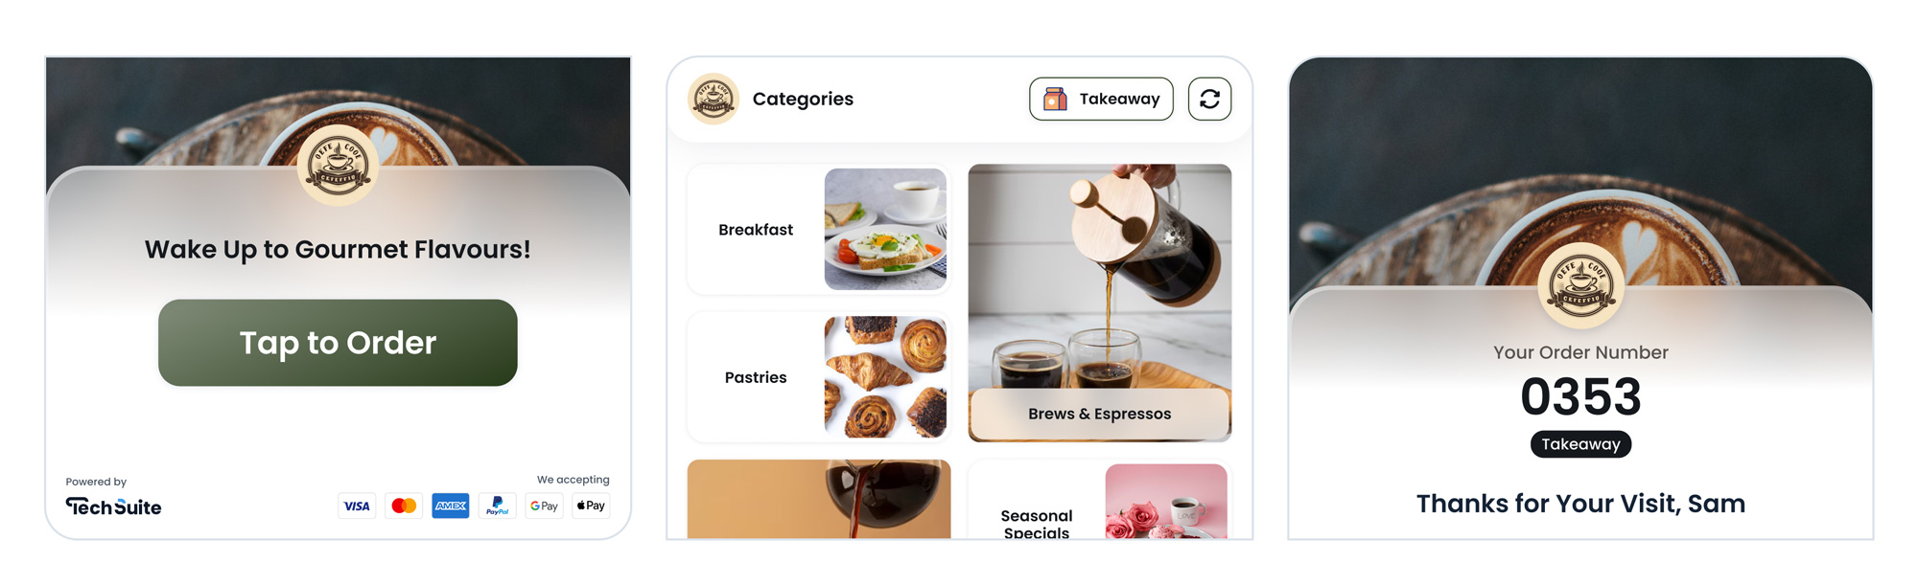Open the Seasonal Specials category
The width and height of the screenshot is (1918, 585).
[x=1100, y=500]
